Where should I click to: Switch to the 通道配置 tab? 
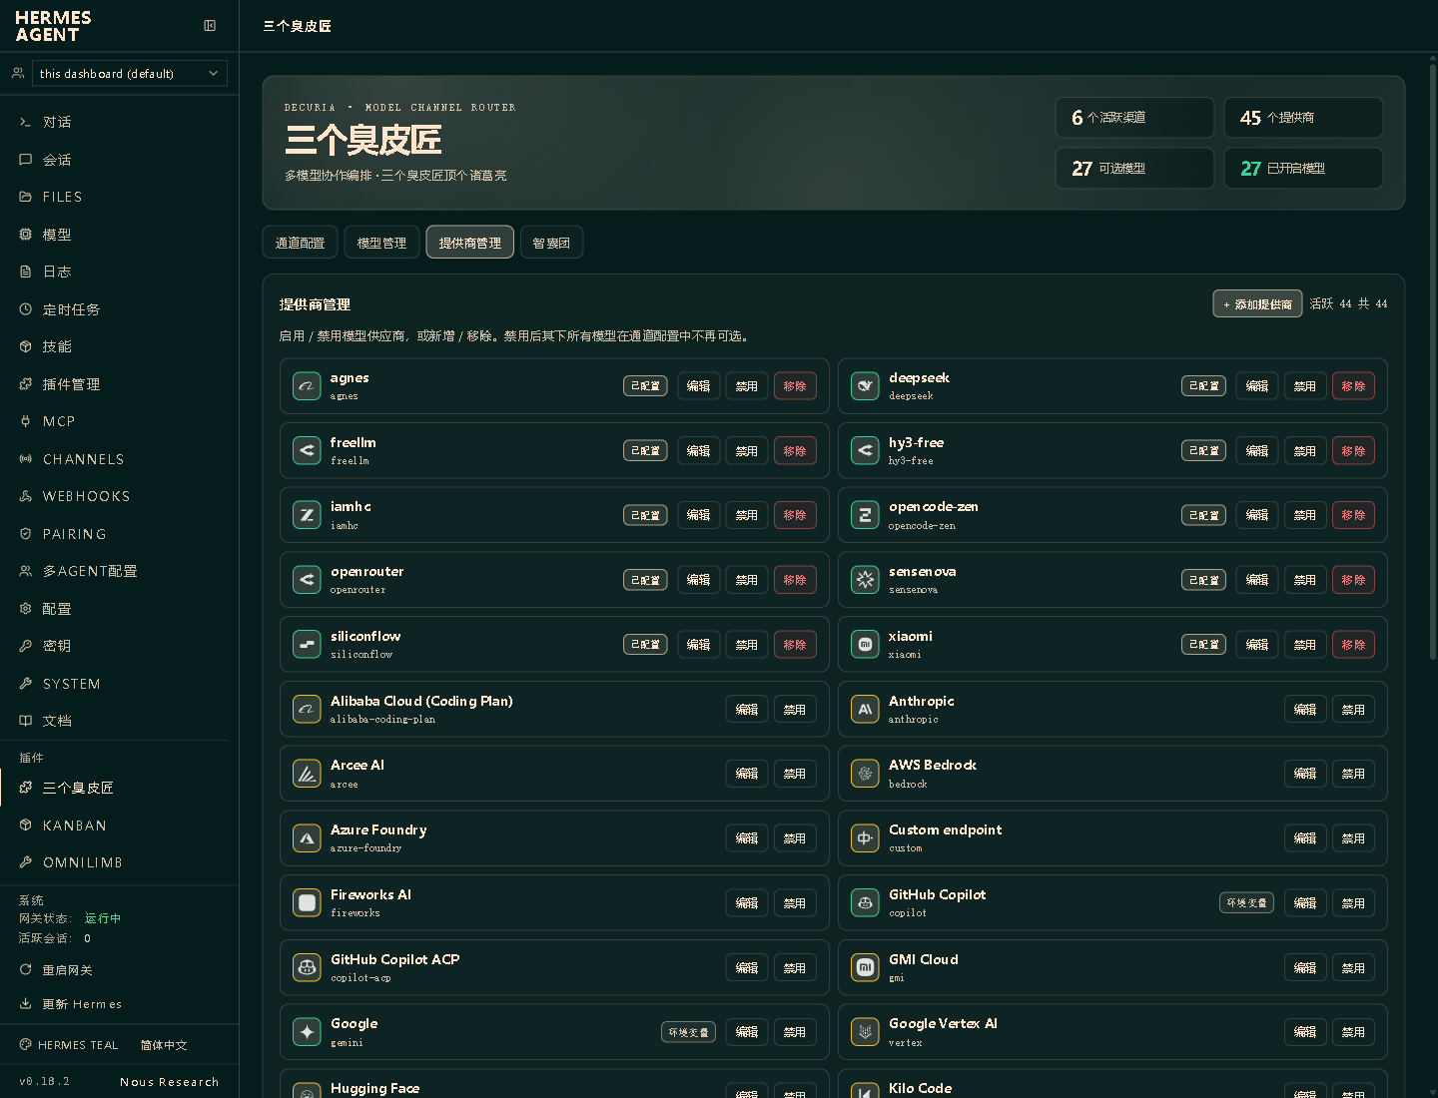(x=300, y=243)
